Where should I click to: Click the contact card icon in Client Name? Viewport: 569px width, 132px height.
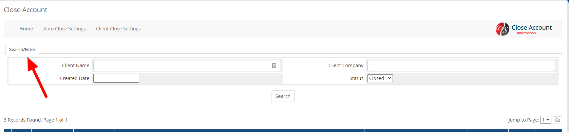(274, 65)
